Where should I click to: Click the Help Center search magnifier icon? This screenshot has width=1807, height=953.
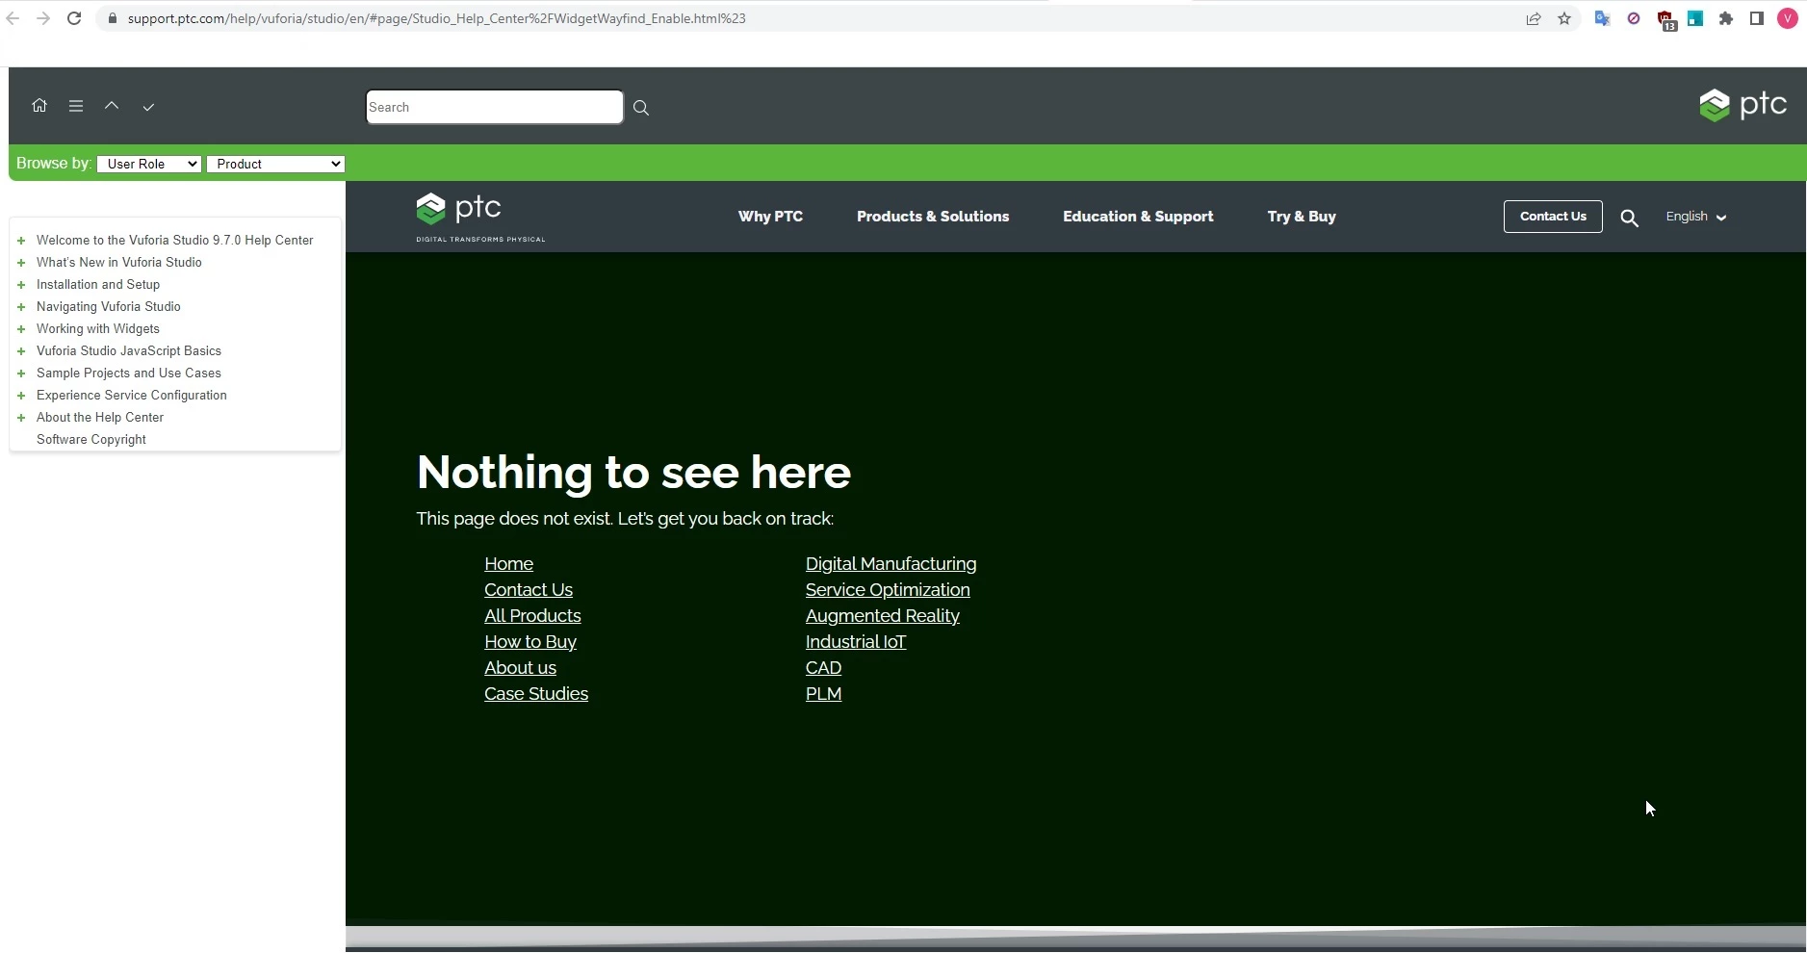pos(641,108)
